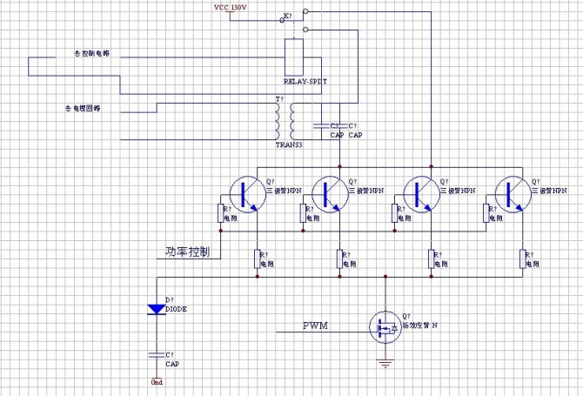Image resolution: width=583 pixels, height=396 pixels.
Task: Select the 功率控制 net label
Action: tap(188, 252)
